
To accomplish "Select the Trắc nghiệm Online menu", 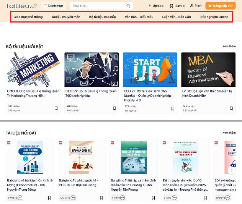I will 214,17.
